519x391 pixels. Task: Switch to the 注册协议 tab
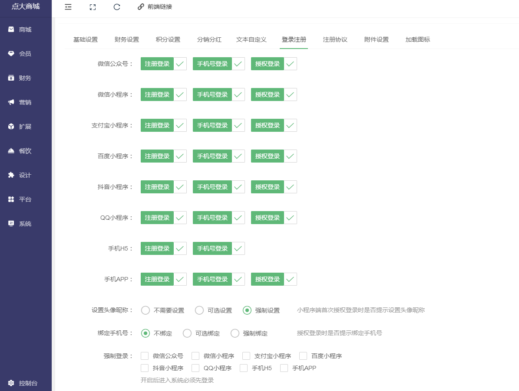(x=335, y=39)
